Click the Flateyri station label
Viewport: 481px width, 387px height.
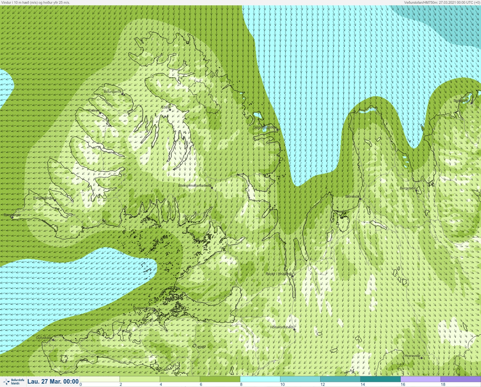click(94, 110)
